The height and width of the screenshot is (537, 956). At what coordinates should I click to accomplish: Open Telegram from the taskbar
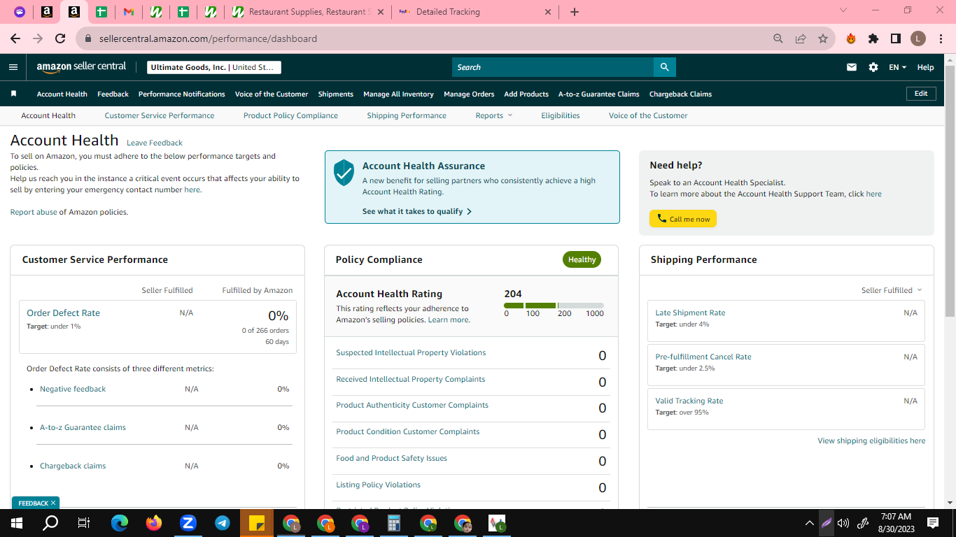(223, 522)
